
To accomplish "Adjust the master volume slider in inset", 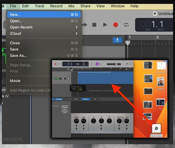I will tap(114, 64).
